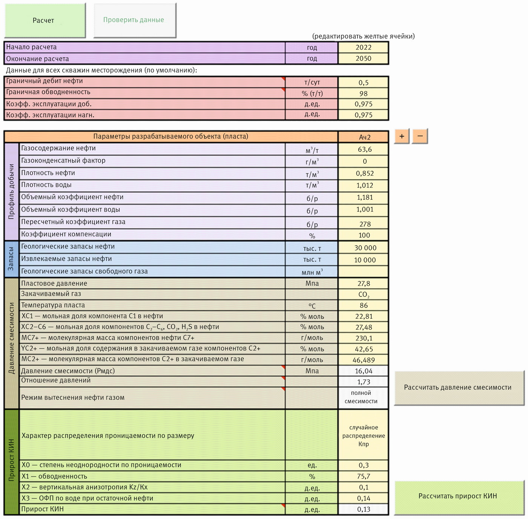The height and width of the screenshot is (519, 528).
Task: Select отношение давлений result 1,73
Action: (x=363, y=382)
